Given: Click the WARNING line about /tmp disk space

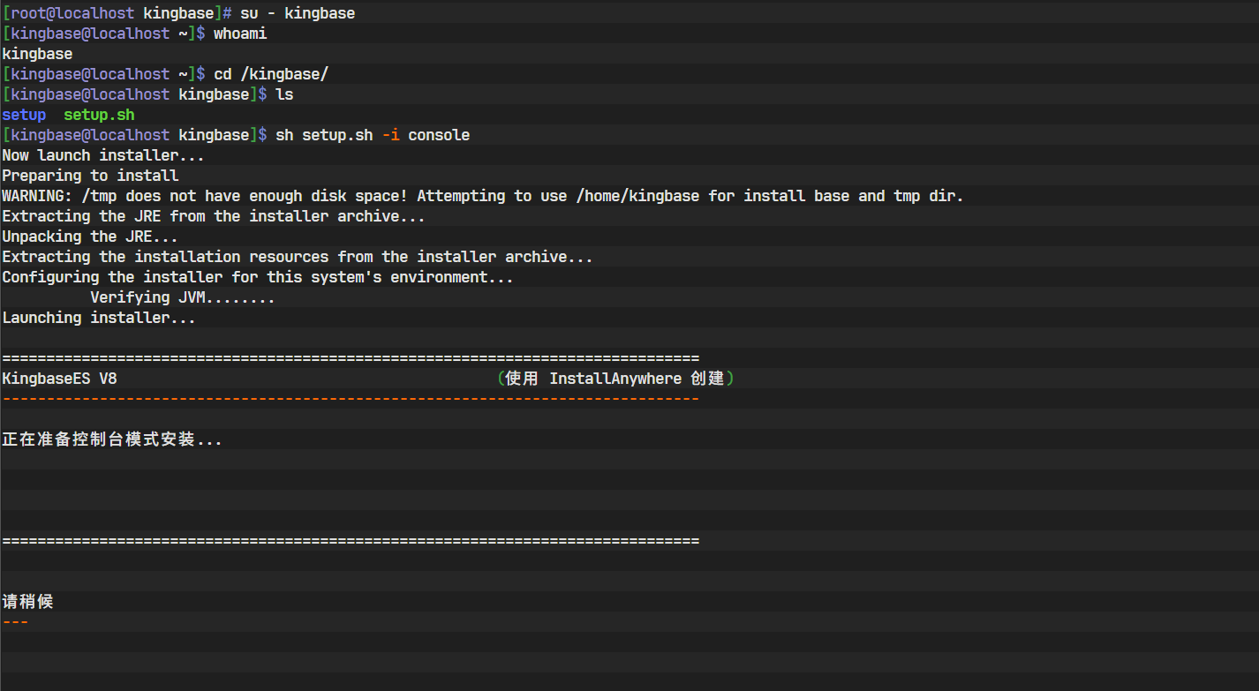Looking at the screenshot, I should click(x=482, y=196).
